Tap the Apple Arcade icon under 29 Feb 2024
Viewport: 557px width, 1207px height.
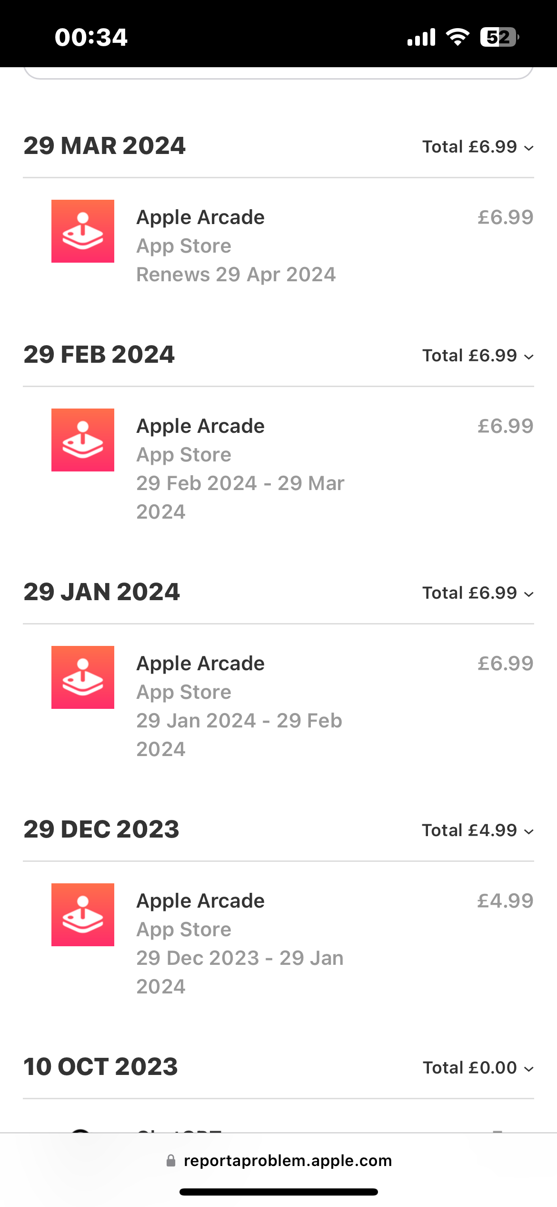[83, 440]
